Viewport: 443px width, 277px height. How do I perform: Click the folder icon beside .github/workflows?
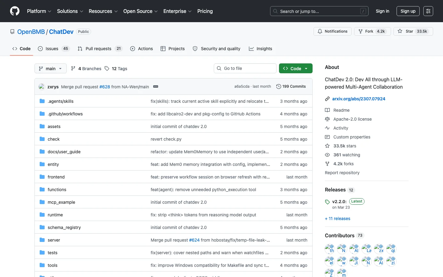[x=42, y=114]
